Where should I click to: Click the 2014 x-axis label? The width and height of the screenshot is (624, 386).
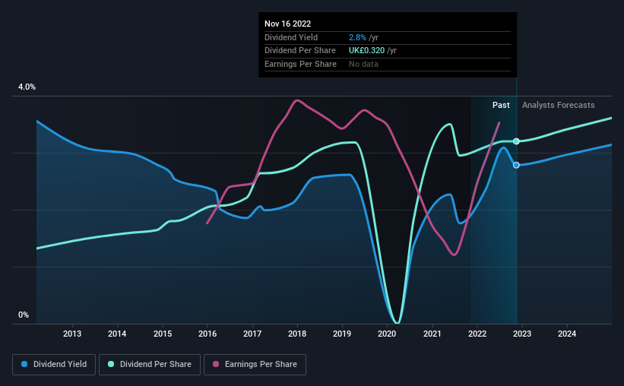click(x=117, y=334)
